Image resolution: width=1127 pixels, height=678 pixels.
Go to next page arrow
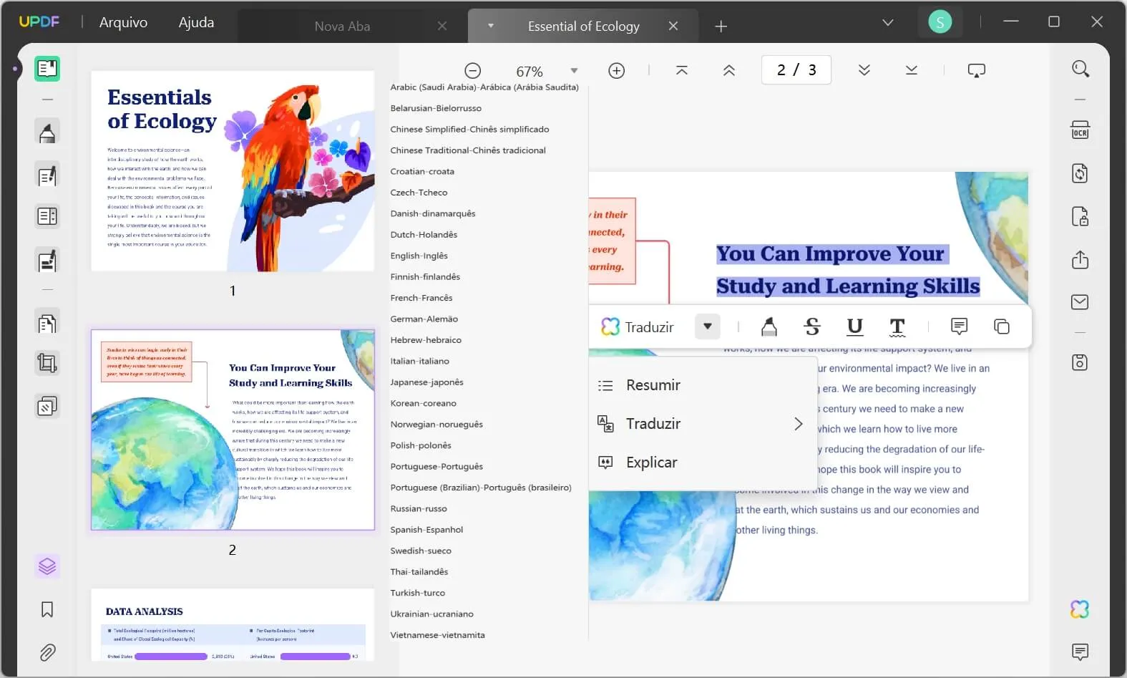(864, 70)
